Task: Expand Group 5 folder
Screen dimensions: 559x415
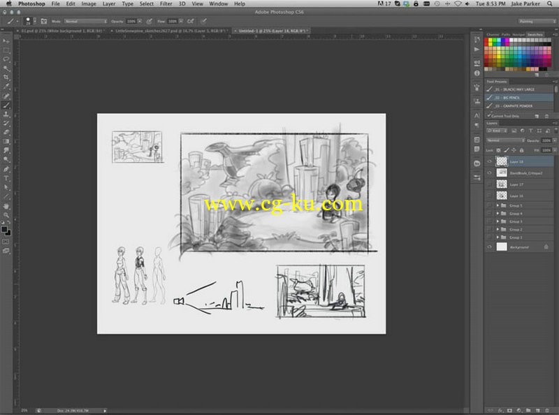Action: tap(498, 205)
